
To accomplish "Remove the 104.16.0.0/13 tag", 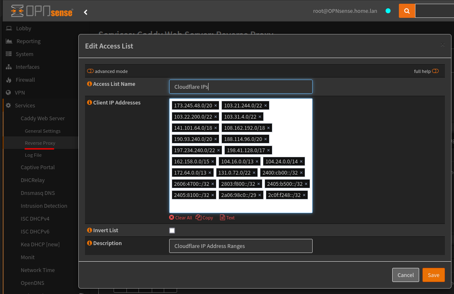I will pyautogui.click(x=257, y=162).
